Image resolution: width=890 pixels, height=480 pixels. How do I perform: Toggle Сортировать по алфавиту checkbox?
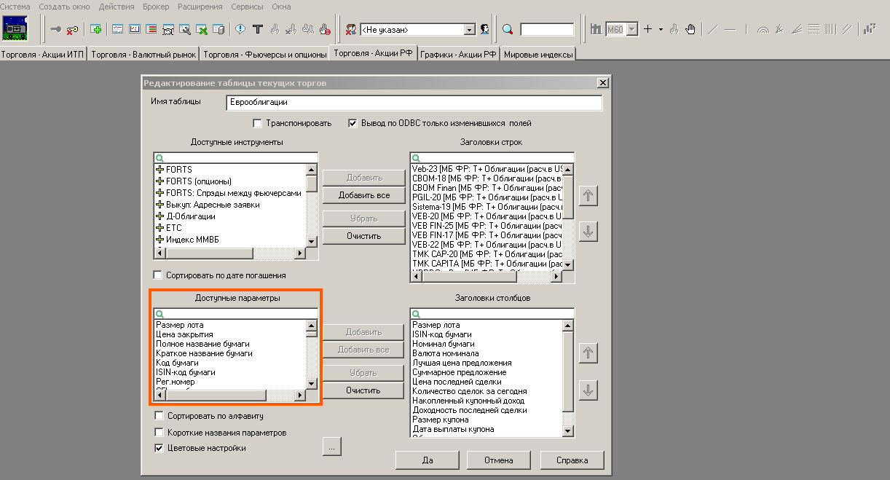pyautogui.click(x=159, y=416)
